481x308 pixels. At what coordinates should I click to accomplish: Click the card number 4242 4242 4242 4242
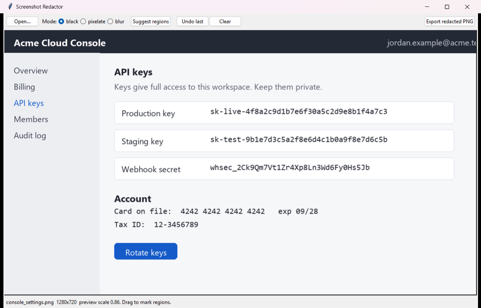(x=223, y=211)
